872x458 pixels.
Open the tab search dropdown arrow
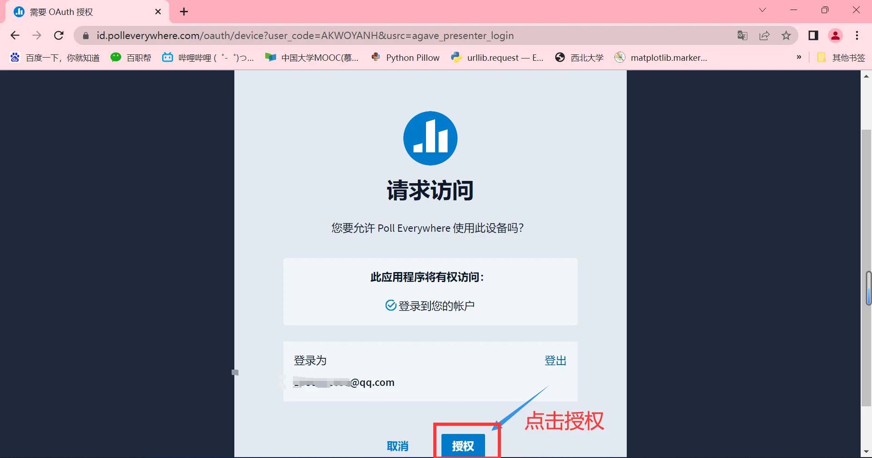click(x=763, y=10)
